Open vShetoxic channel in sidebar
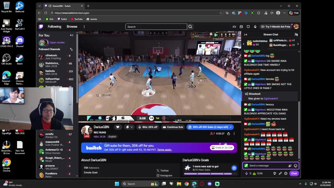 (x=56, y=57)
